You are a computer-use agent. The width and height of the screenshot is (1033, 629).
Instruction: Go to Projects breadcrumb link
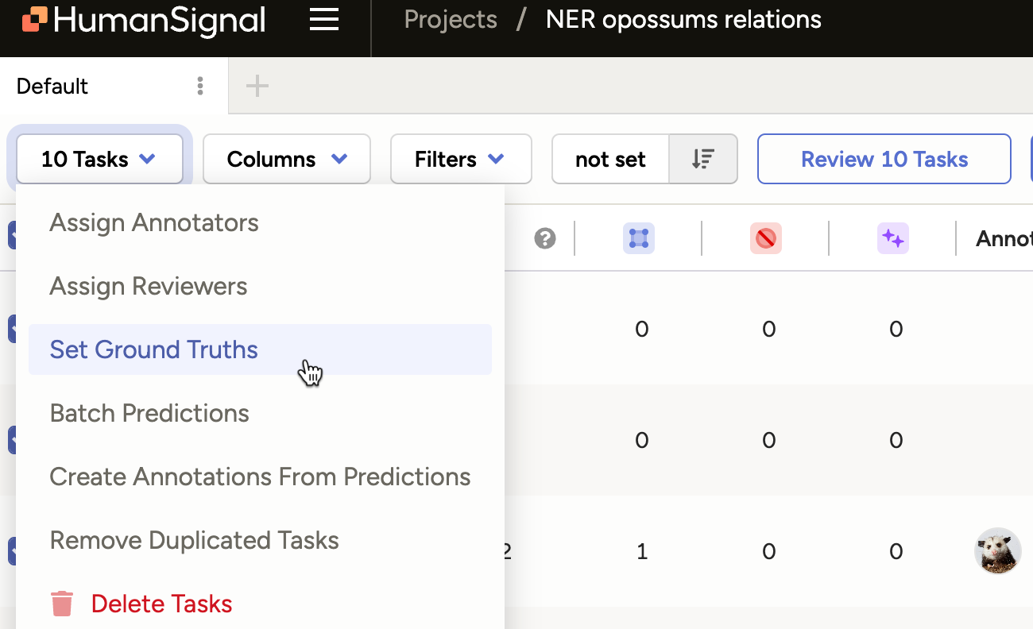click(451, 20)
